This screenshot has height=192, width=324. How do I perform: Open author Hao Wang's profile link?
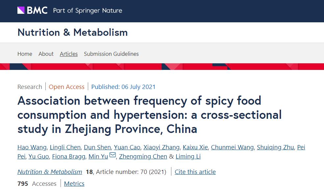[x=32, y=147]
